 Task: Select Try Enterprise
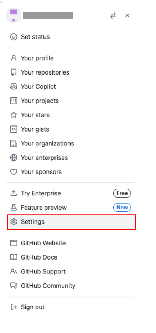pyautogui.click(x=71, y=193)
